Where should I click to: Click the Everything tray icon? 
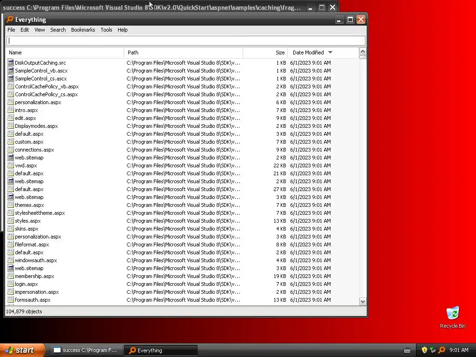coord(442,350)
